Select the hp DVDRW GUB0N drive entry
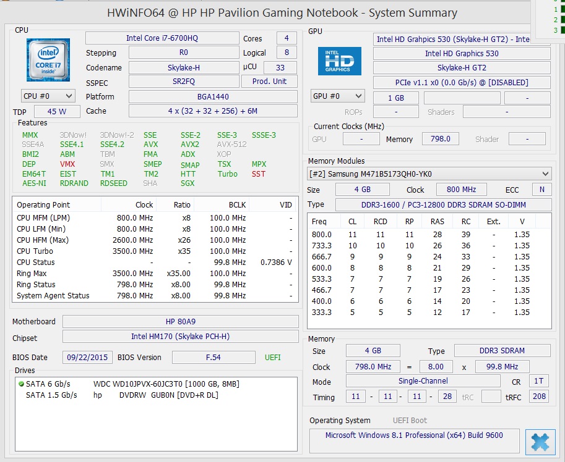Viewport: 565px width, 462px height. coord(156,395)
